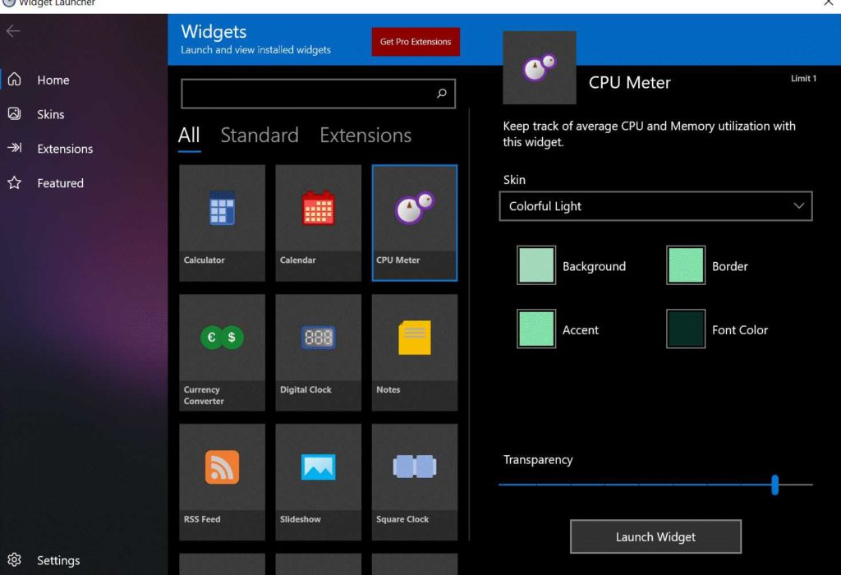This screenshot has width=841, height=575.
Task: Open the Background color swatch
Action: pos(536,265)
